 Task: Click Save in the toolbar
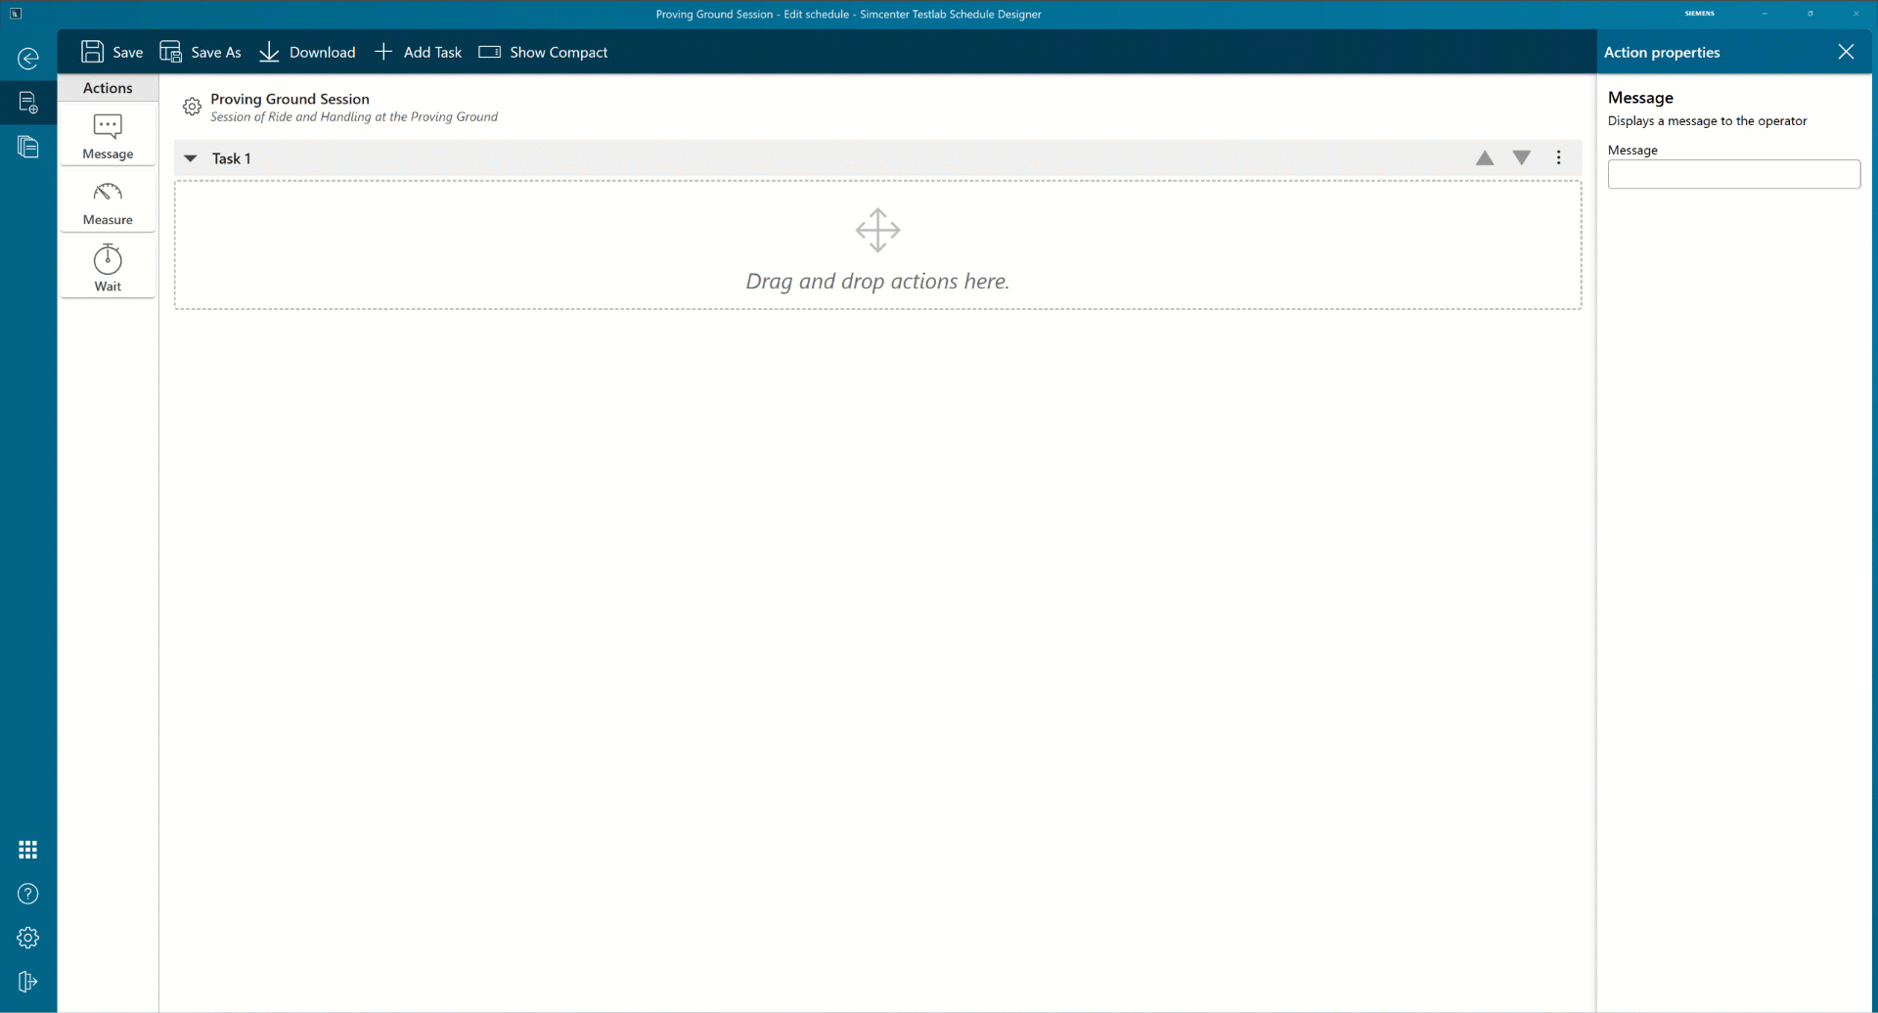(112, 53)
